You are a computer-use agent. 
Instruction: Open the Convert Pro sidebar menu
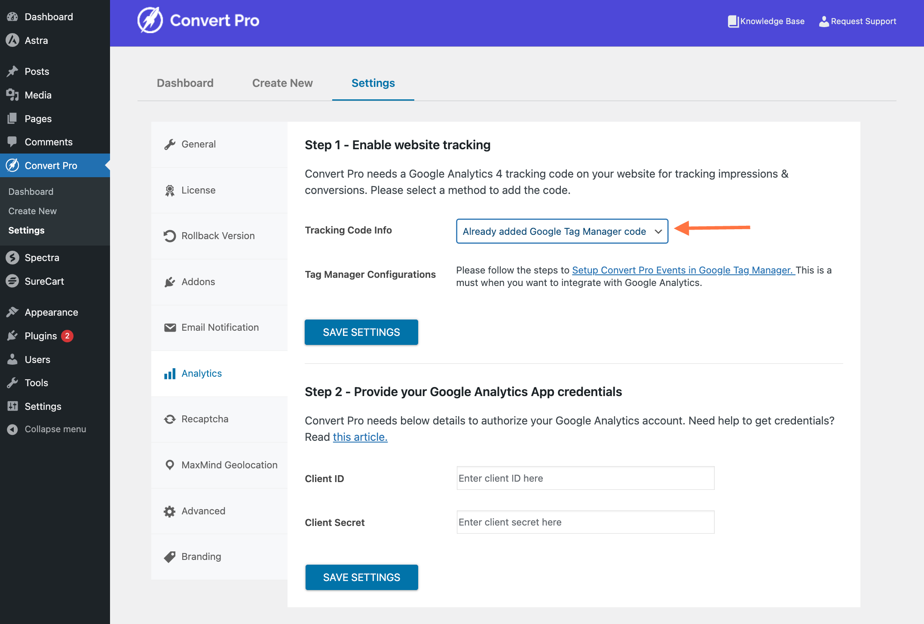(x=55, y=166)
